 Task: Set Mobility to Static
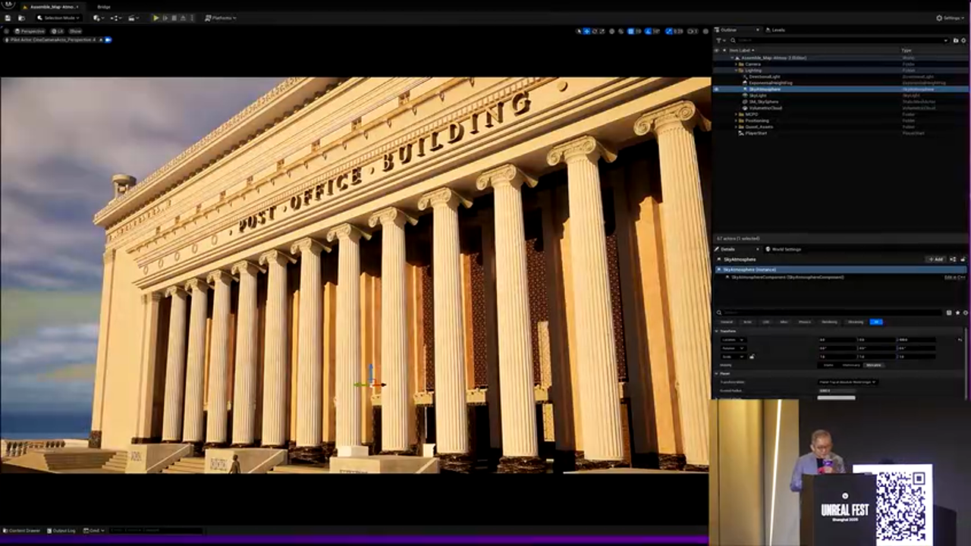[x=828, y=365]
